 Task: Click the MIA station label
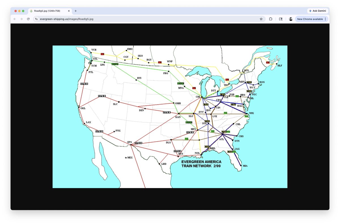tap(245, 166)
